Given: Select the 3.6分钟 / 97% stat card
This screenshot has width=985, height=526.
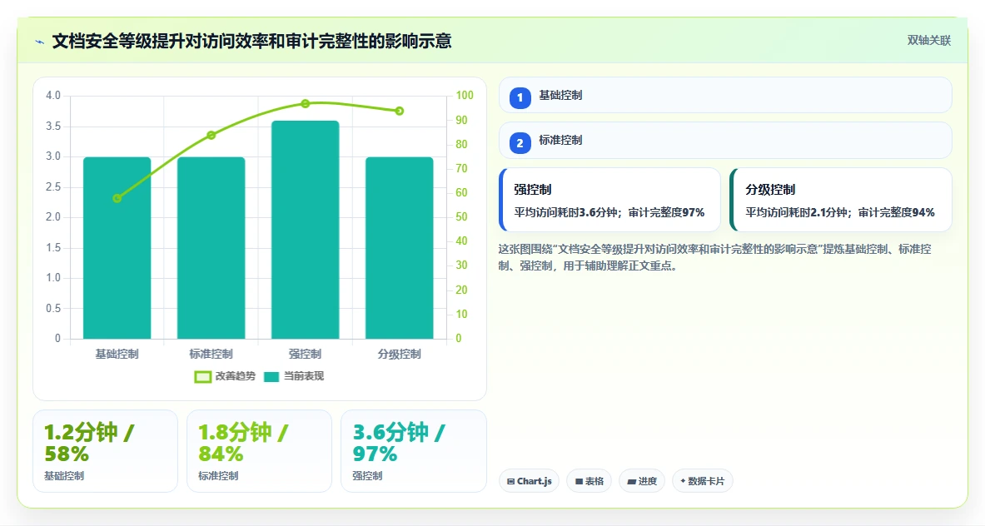Looking at the screenshot, I should [x=413, y=451].
